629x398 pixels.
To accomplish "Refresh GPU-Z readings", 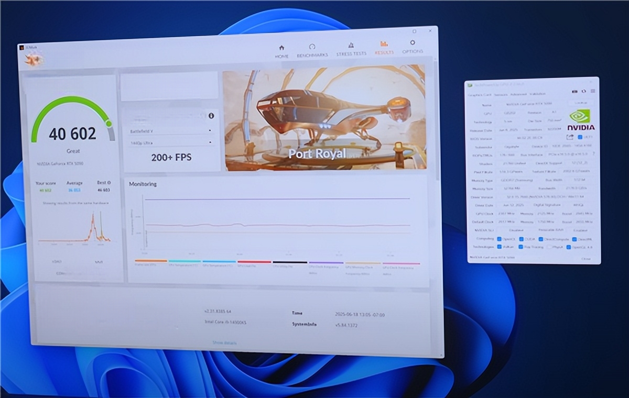I will click(583, 91).
